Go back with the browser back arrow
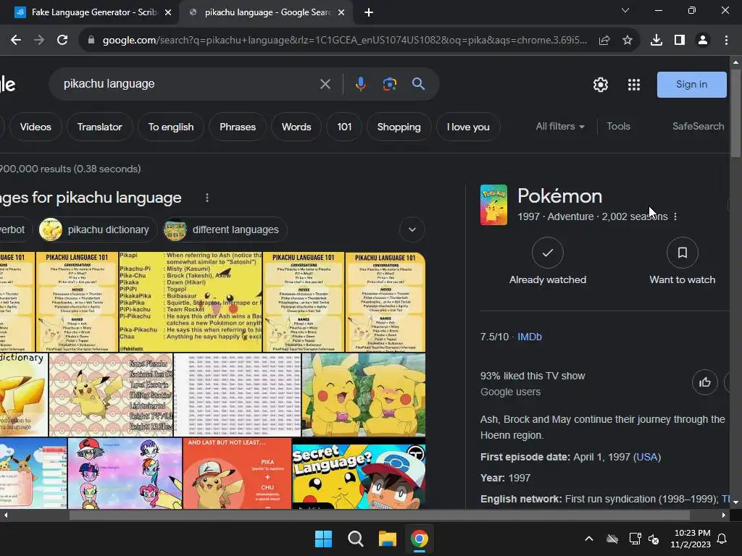The width and height of the screenshot is (742, 556). [16, 41]
